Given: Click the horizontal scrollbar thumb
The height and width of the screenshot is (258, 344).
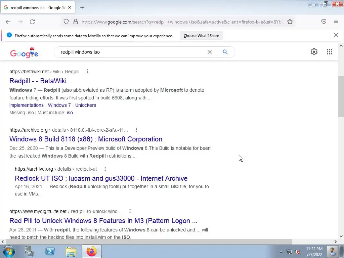Looking at the screenshot, I should (x=149, y=242).
